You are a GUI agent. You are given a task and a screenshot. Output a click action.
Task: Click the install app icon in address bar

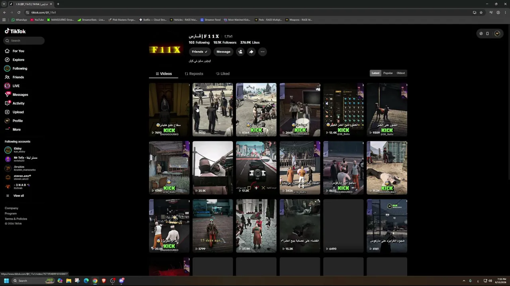pyautogui.click(x=475, y=12)
